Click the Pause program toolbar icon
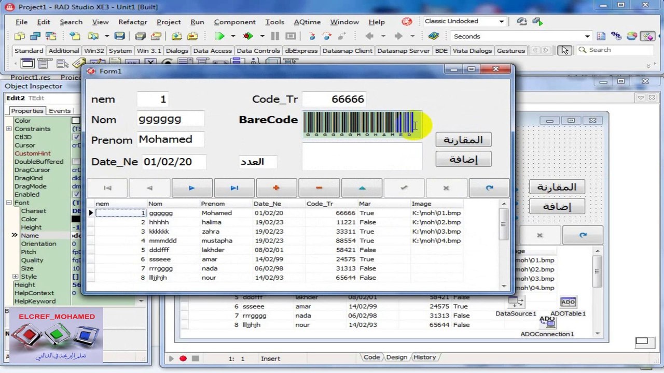This screenshot has height=373, width=664. click(x=275, y=36)
